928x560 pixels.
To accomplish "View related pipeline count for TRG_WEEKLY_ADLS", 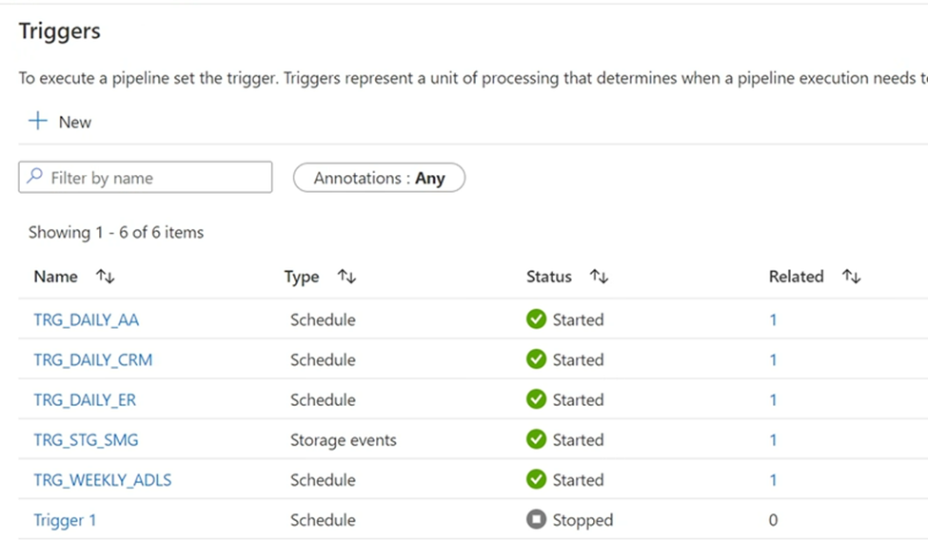I will pyautogui.click(x=773, y=480).
